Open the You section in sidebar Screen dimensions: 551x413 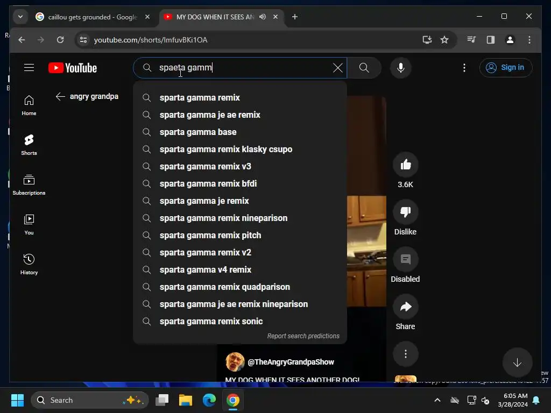click(x=29, y=224)
